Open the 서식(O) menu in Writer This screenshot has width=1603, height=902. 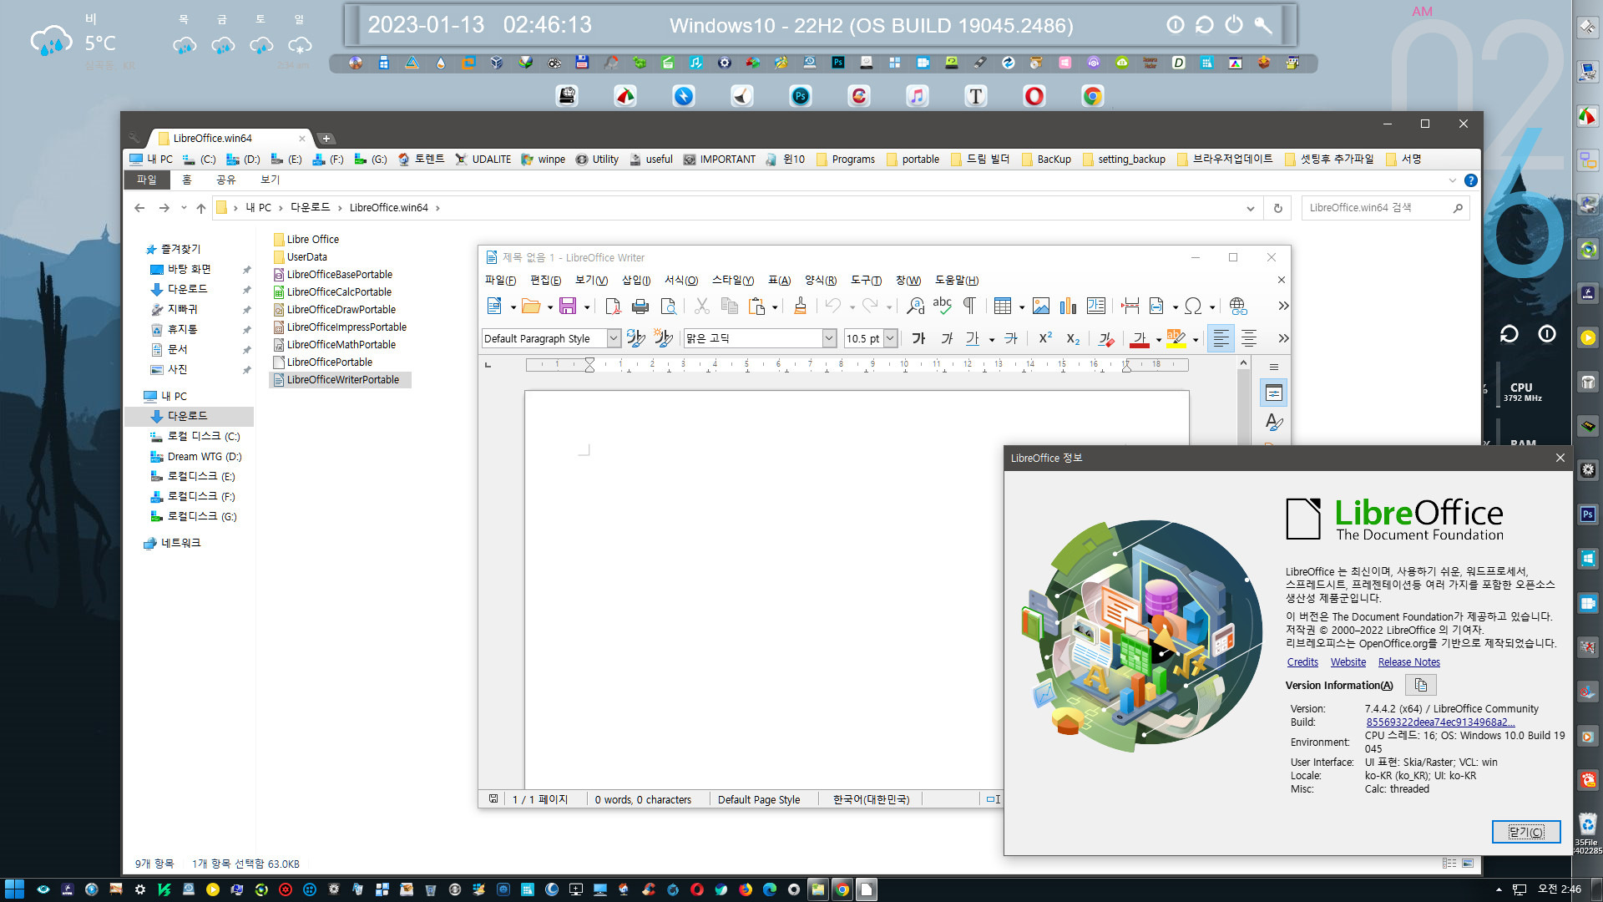[681, 281]
